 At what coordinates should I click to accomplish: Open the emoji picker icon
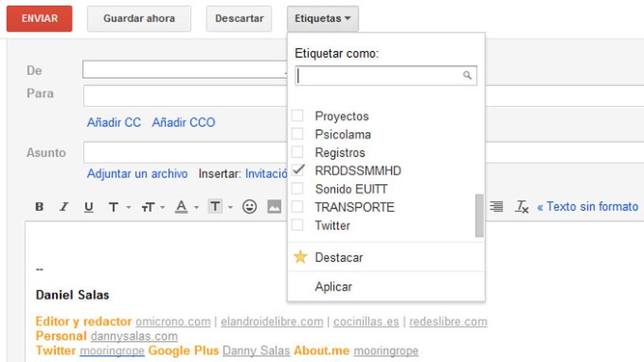pyautogui.click(x=250, y=206)
